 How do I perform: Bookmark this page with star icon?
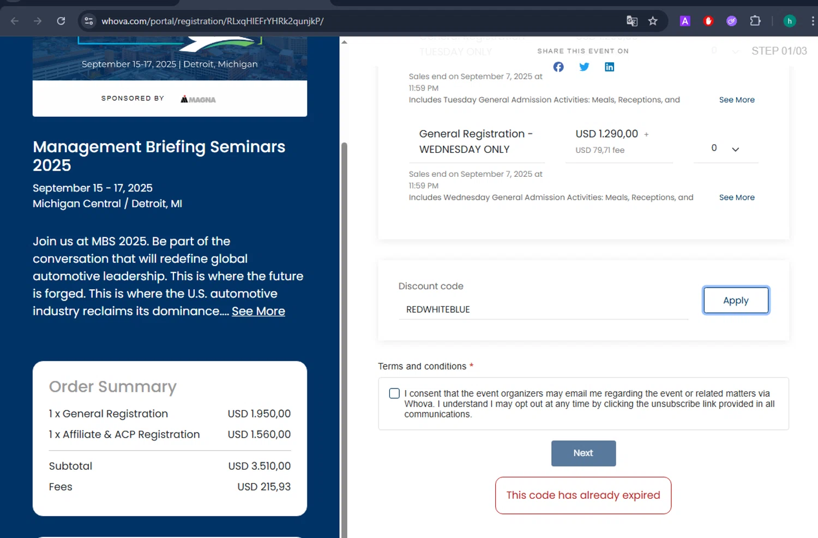[653, 21]
